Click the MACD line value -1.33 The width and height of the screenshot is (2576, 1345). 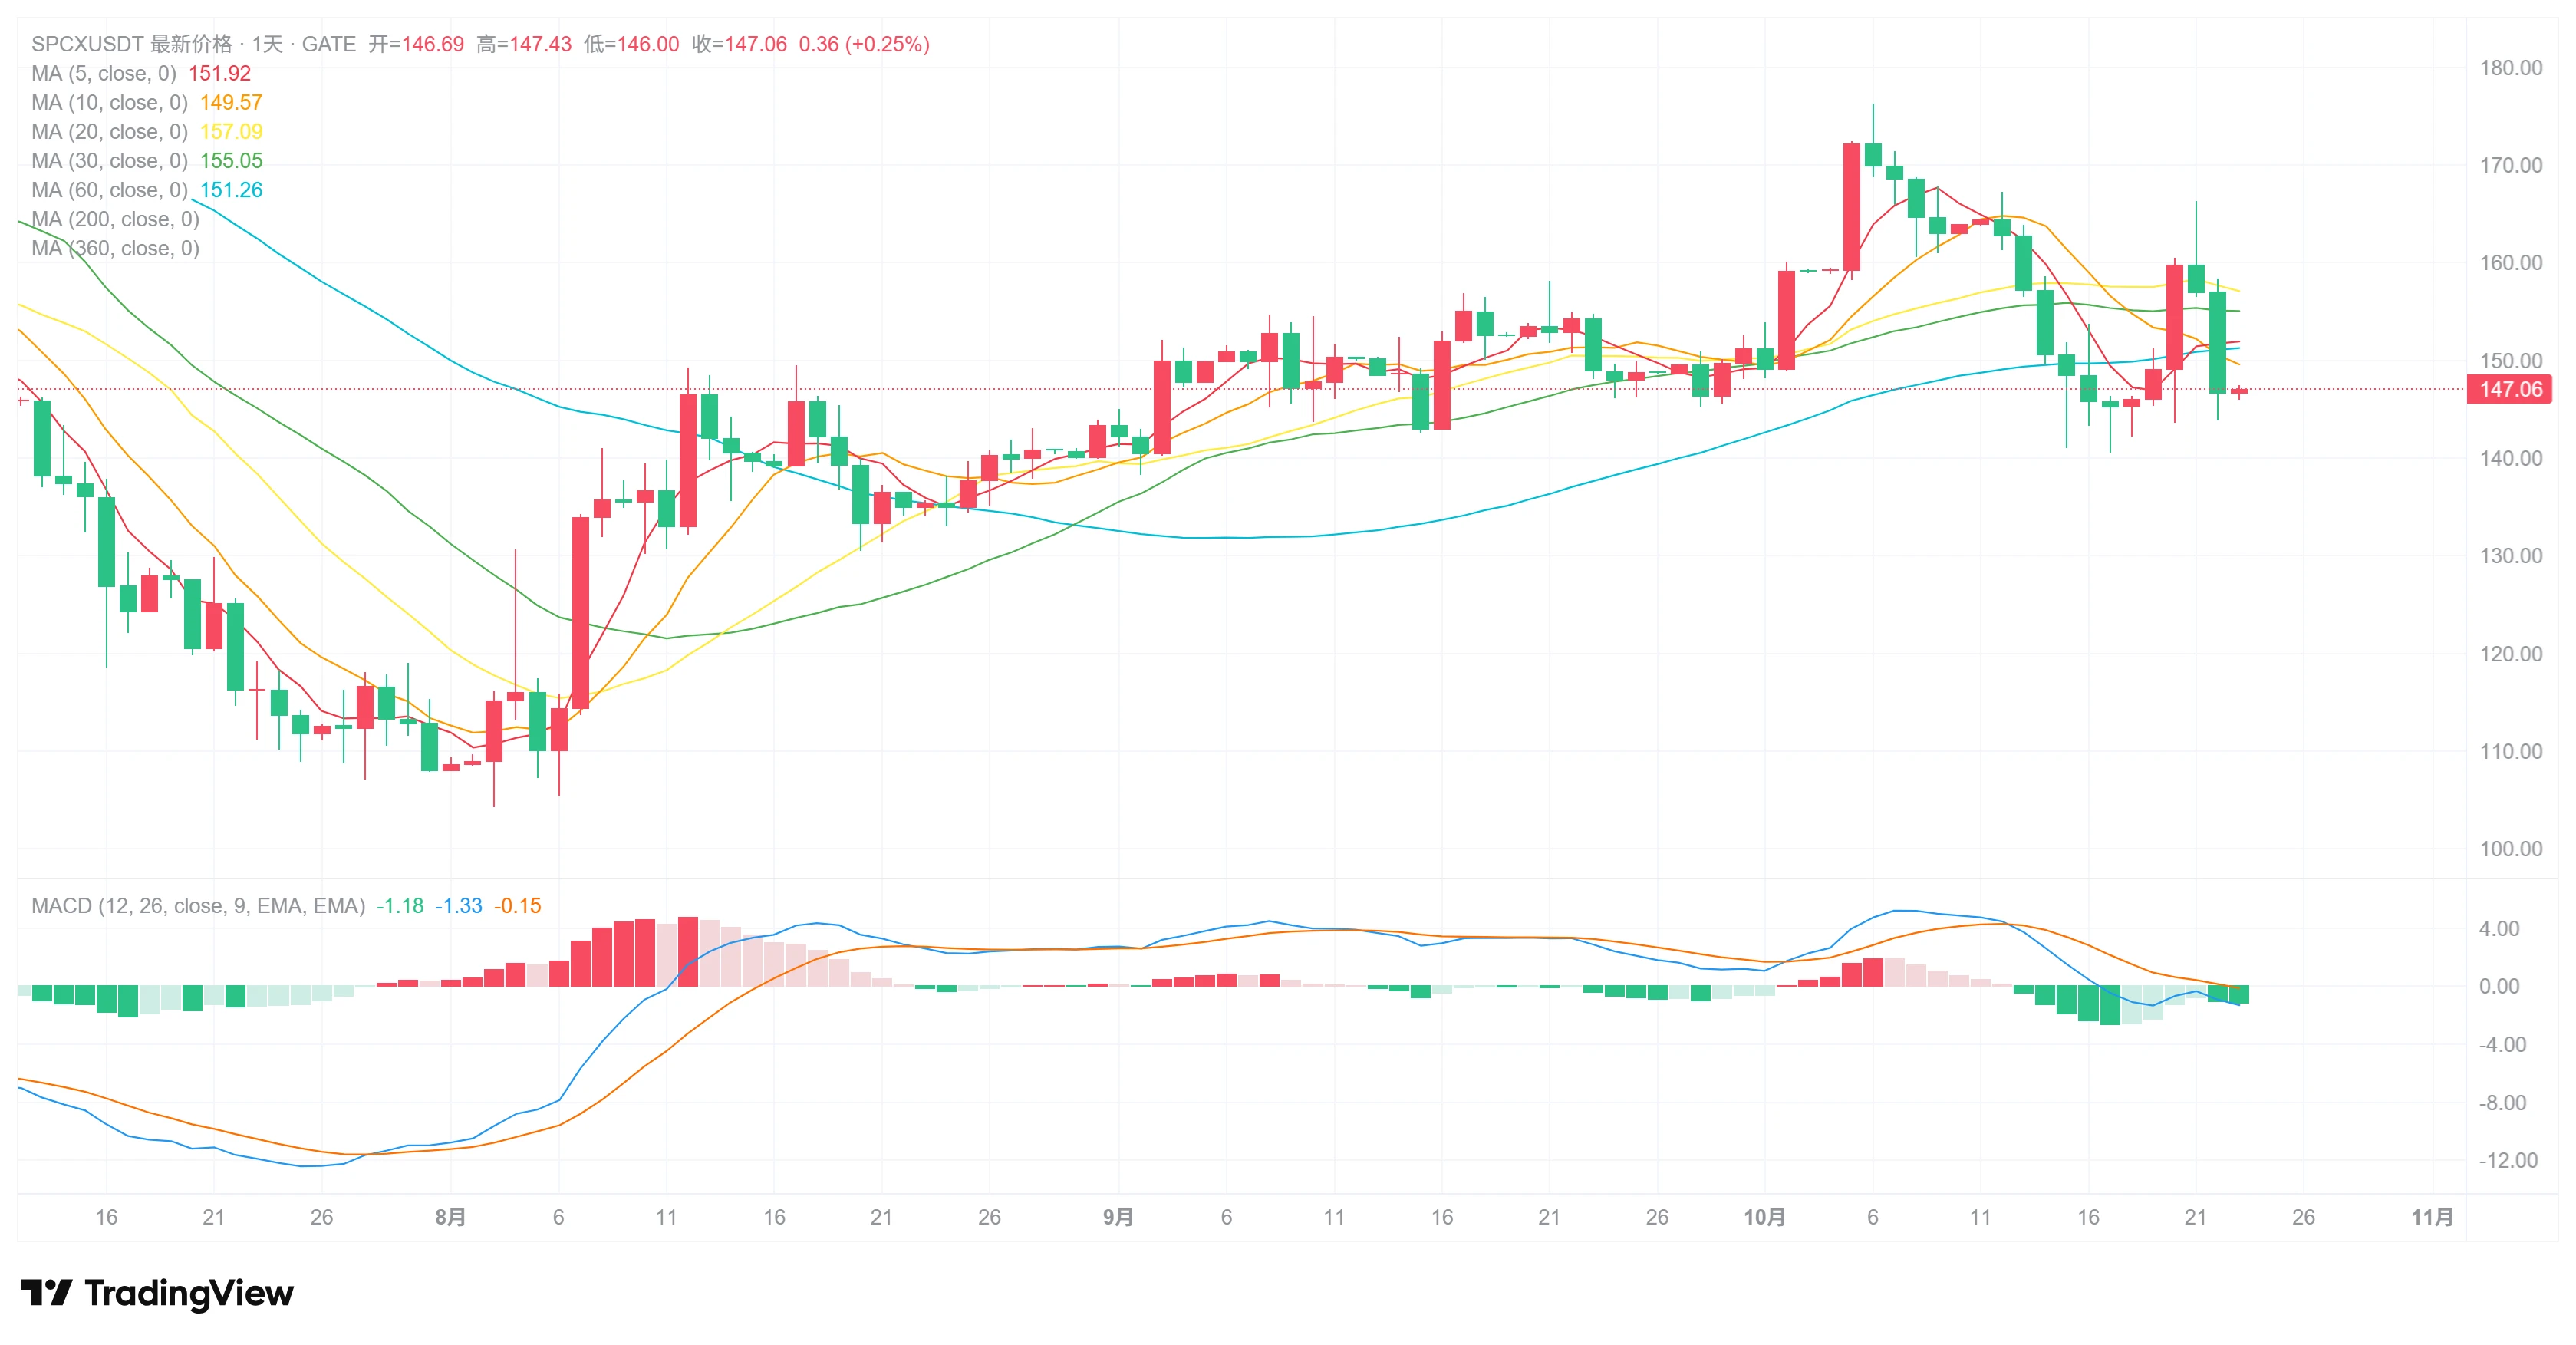point(458,906)
